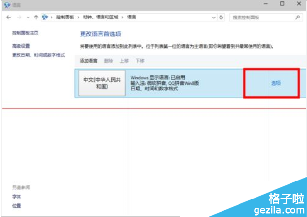Click the forward navigation arrow
Image resolution: width=307 pixels, height=217 pixels.
(x=19, y=17)
